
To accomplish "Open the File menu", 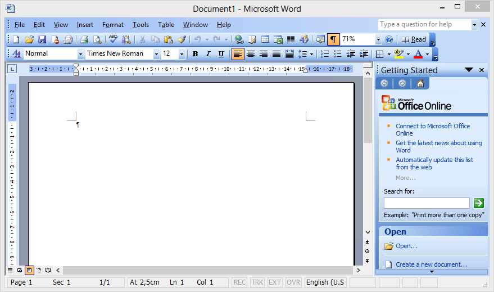I will pyautogui.click(x=20, y=25).
